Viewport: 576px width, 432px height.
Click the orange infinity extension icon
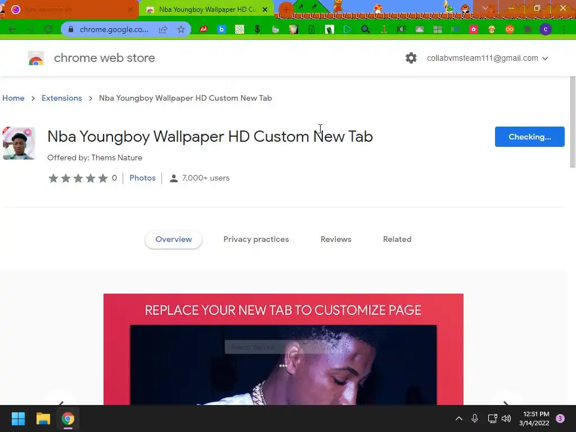point(510,29)
